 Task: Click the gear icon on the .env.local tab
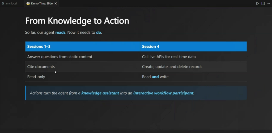point(3,3)
